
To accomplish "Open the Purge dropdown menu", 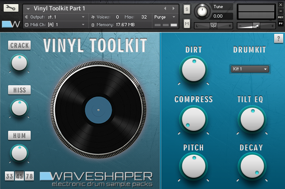I will [x=165, y=17].
